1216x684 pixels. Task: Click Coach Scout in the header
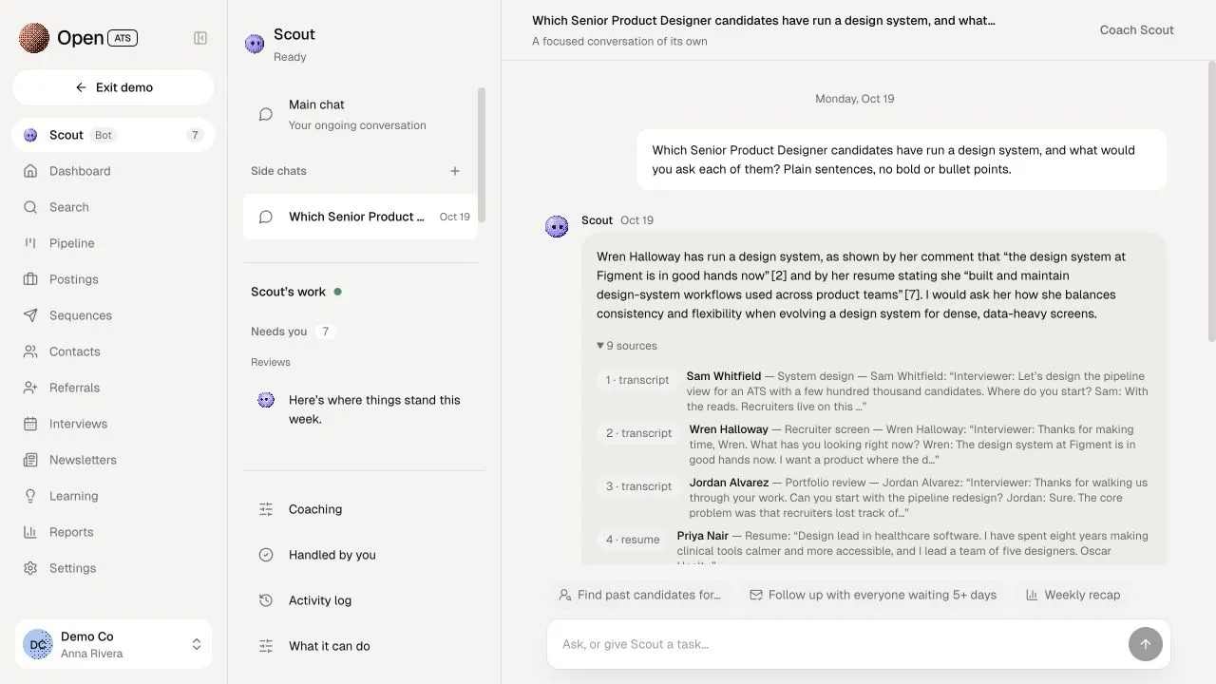point(1136,29)
